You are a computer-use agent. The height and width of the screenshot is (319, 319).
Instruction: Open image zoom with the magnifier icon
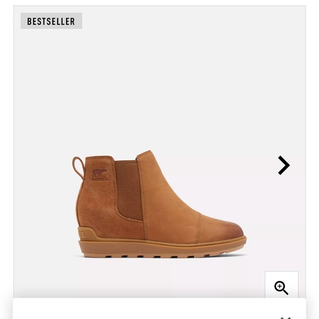(281, 288)
